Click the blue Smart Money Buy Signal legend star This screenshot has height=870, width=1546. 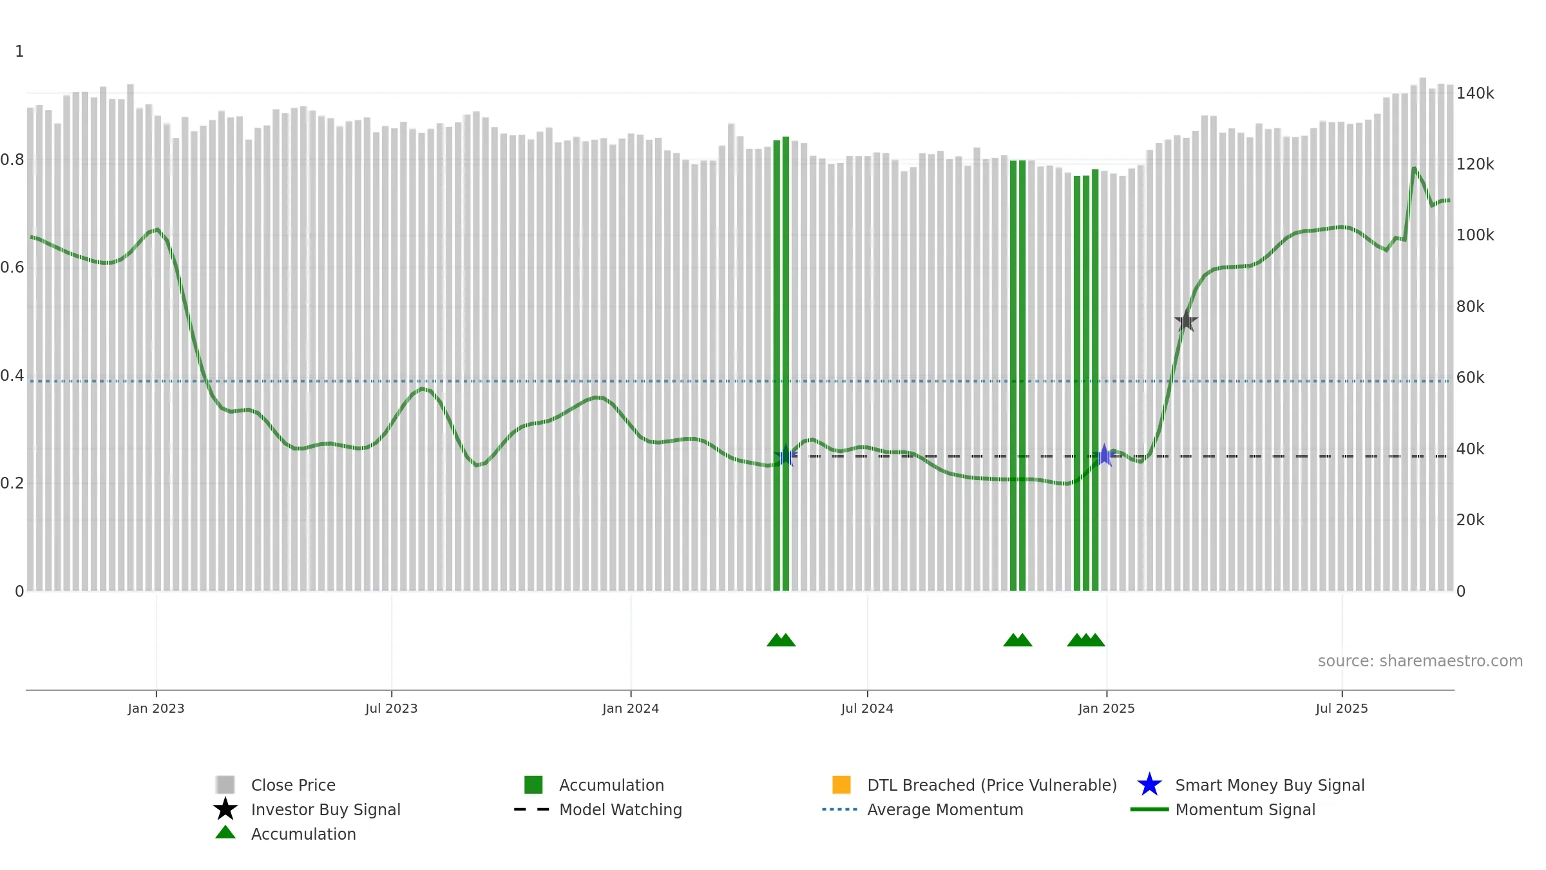tap(1149, 785)
